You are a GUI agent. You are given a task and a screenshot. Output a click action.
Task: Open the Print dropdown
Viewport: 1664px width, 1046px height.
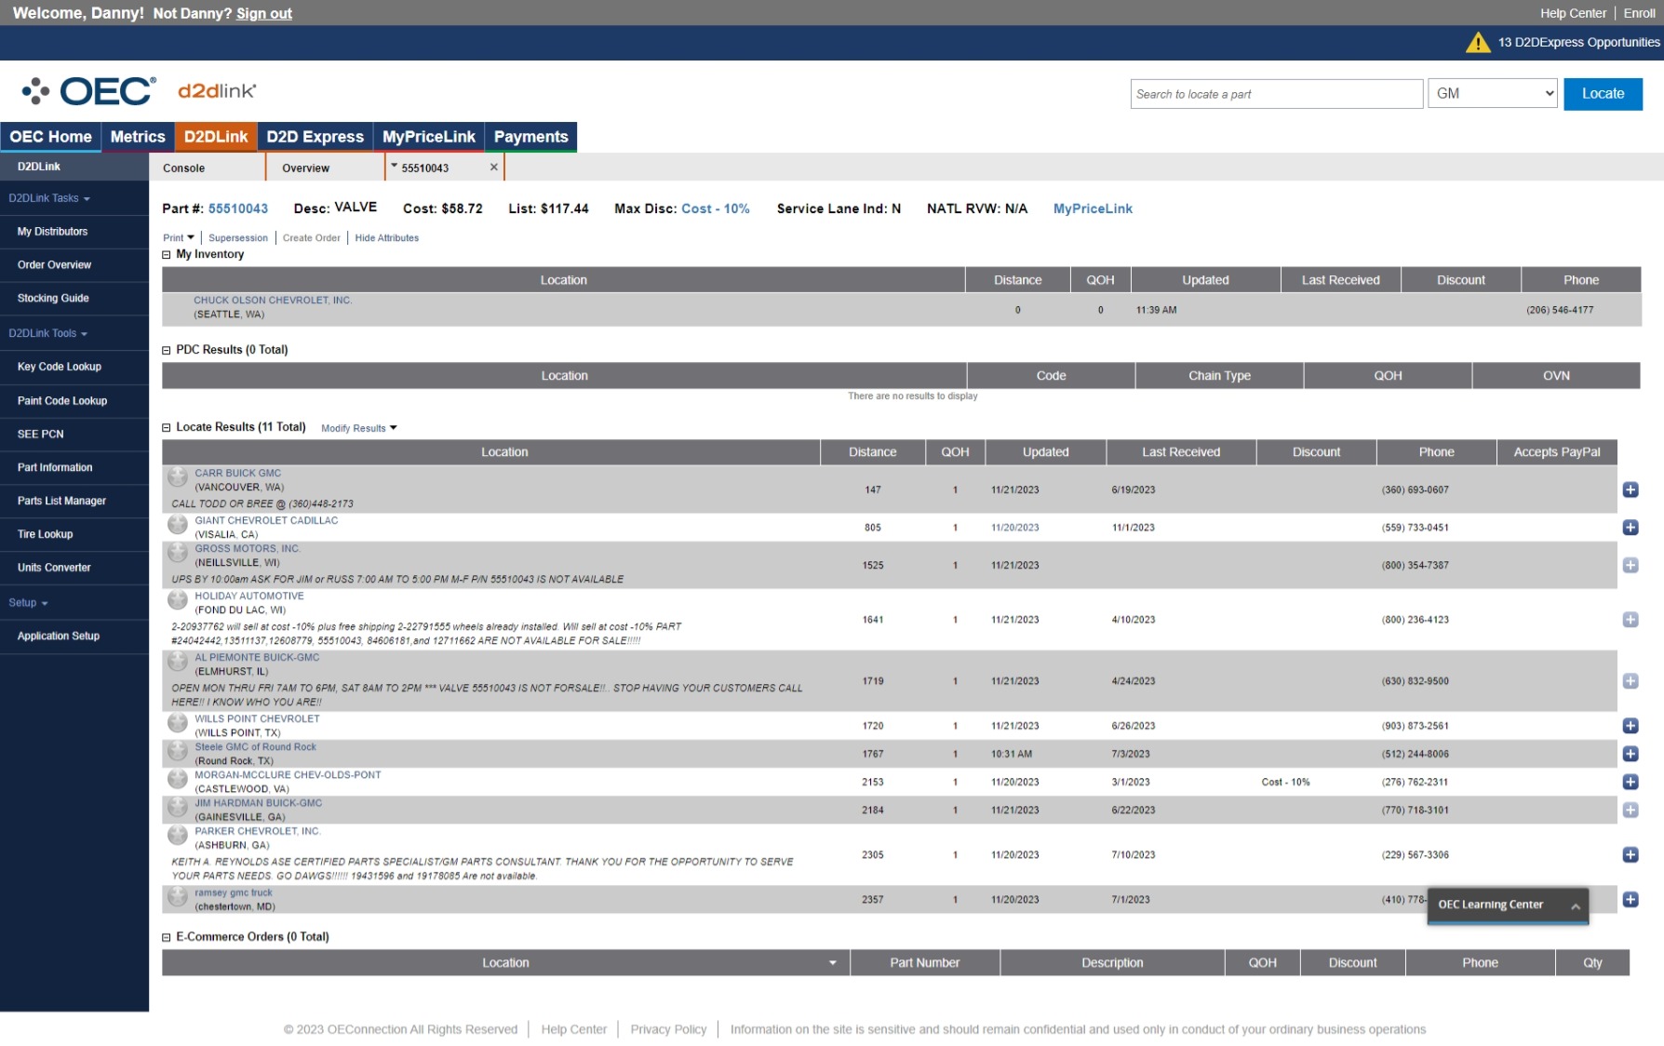click(x=179, y=238)
